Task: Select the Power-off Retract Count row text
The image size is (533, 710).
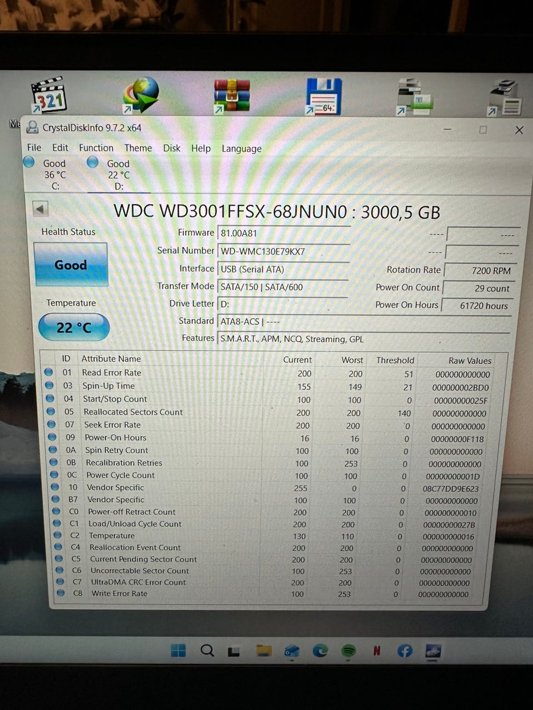Action: [132, 511]
